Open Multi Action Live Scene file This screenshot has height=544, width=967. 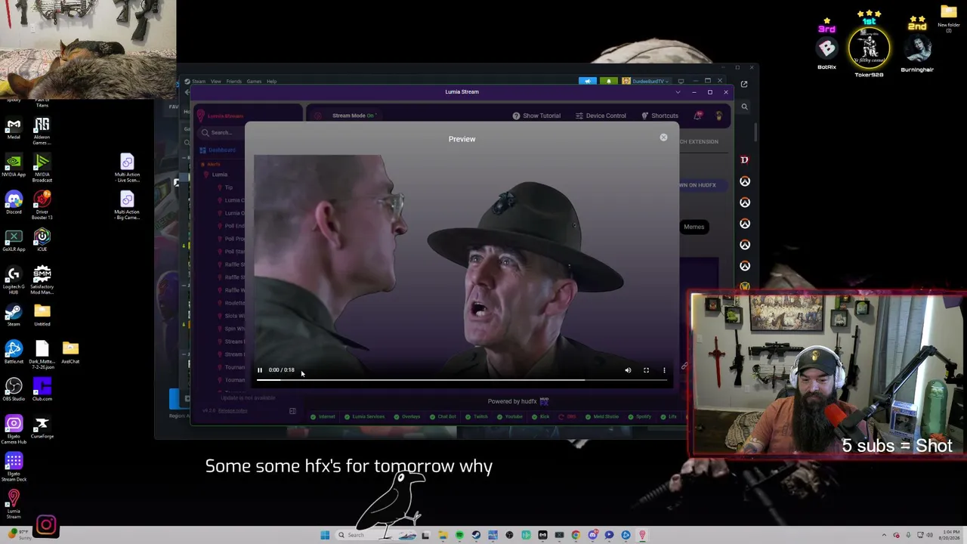click(x=127, y=168)
